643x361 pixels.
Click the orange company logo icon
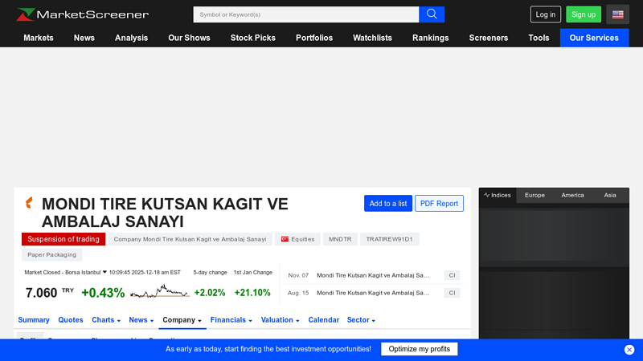click(29, 203)
